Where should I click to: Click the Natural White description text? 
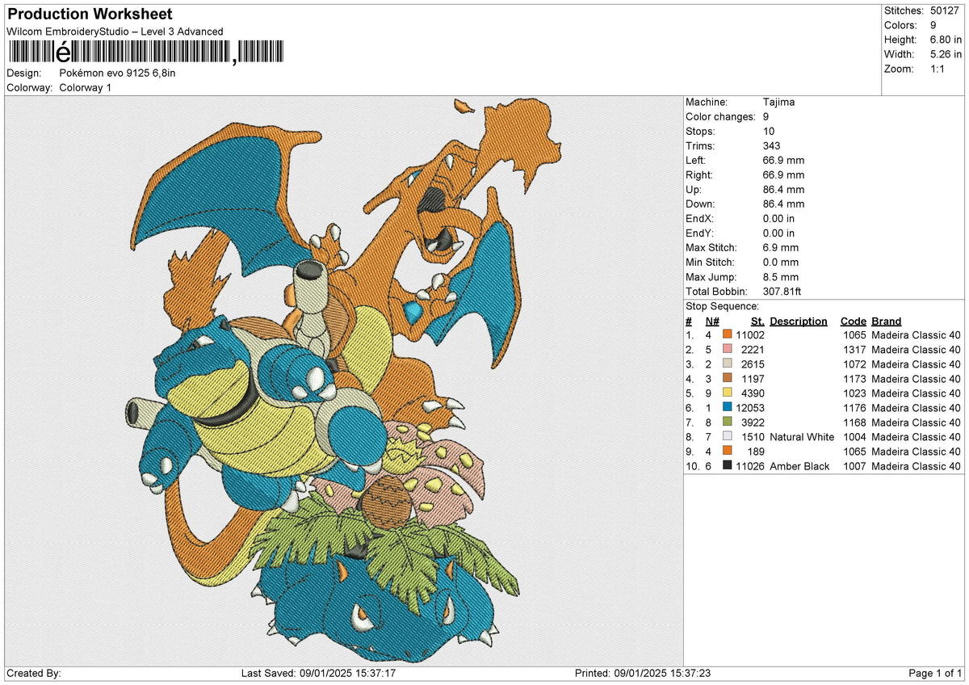pyautogui.click(x=802, y=437)
